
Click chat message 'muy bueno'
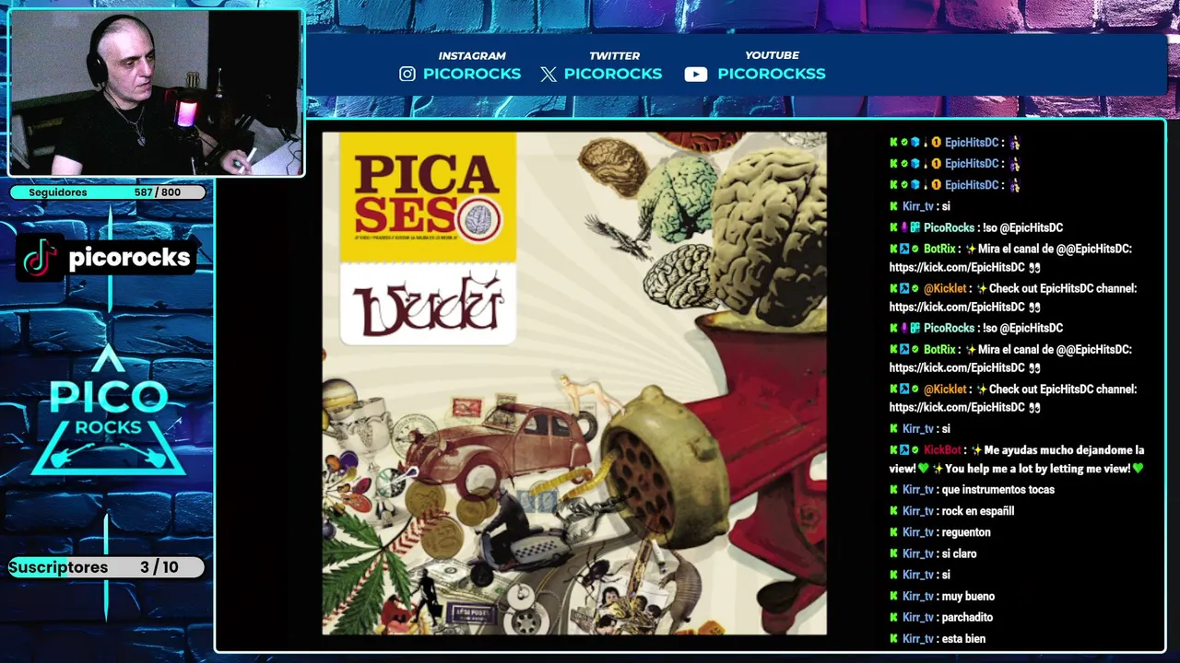tap(968, 597)
